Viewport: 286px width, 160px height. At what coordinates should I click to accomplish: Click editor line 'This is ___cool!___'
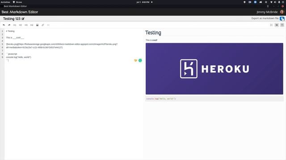click(x=15, y=38)
